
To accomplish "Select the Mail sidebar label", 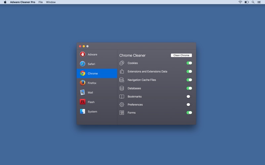I will pos(90,92).
